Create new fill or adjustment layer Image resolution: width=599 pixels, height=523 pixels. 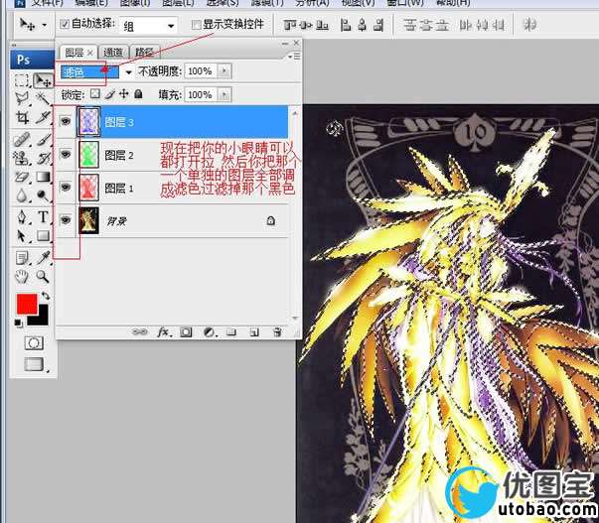click(209, 332)
